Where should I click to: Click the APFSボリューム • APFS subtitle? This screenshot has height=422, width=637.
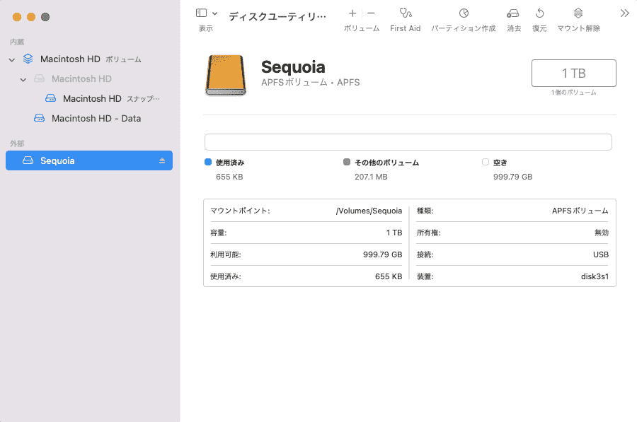311,83
